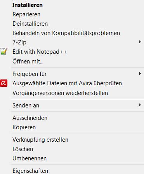The image size is (144, 174).
Task: Expand the Senden an submenu arrow
Action: pyautogui.click(x=140, y=105)
